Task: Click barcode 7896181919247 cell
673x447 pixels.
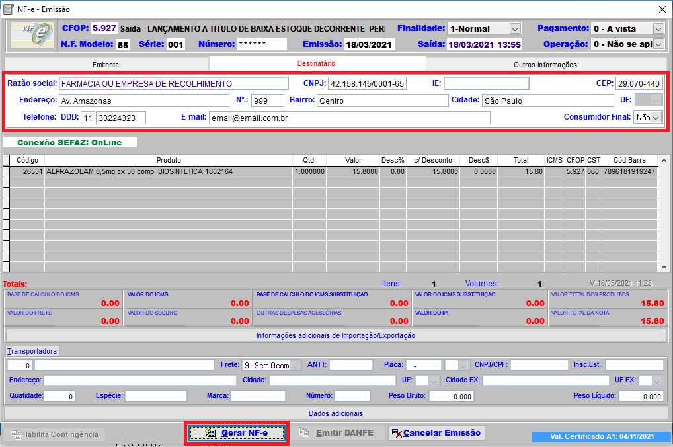Action: coord(629,171)
